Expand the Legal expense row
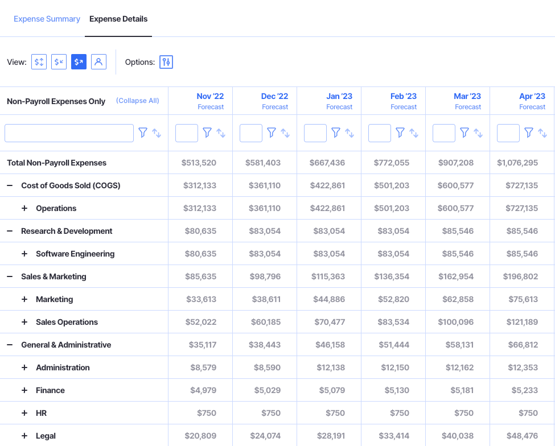The image size is (555, 446). tap(24, 435)
